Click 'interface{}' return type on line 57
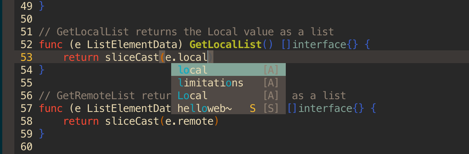 click(x=331, y=108)
